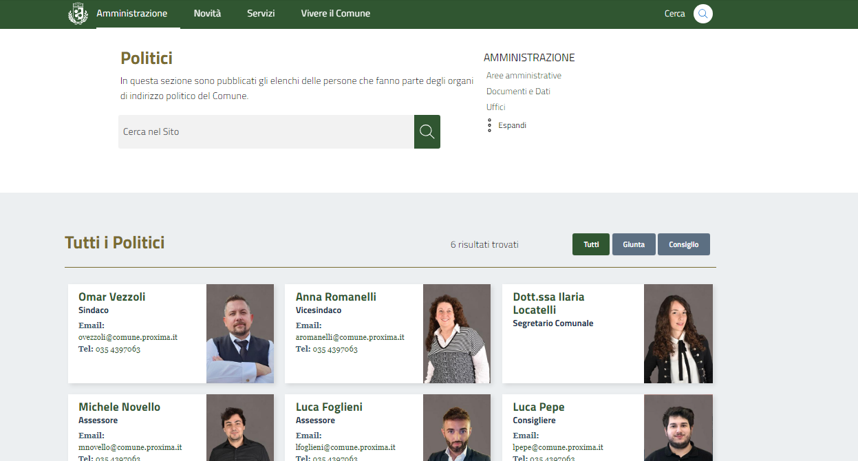Image resolution: width=858 pixels, height=461 pixels.
Task: Open Dott.ssa Ilaria Locatelli's portrait
Action: [678, 334]
